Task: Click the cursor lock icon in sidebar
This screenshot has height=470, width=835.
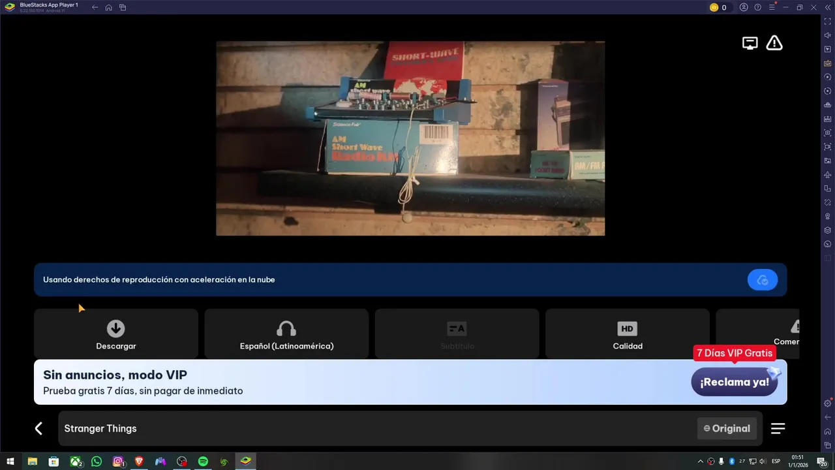Action: tap(828, 49)
